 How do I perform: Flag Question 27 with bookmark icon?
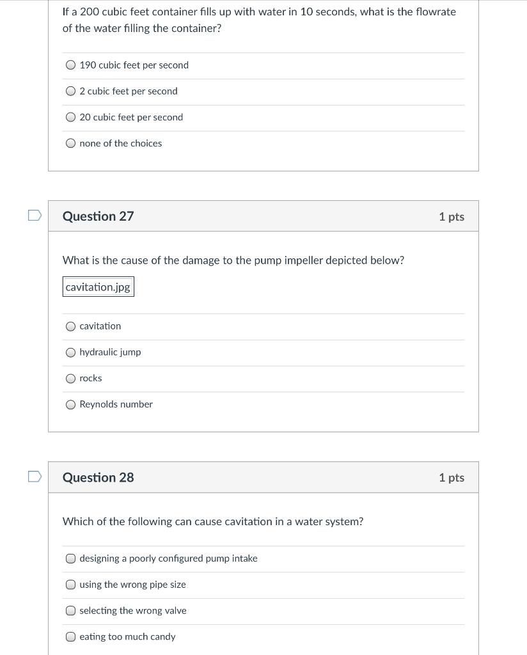pos(35,216)
